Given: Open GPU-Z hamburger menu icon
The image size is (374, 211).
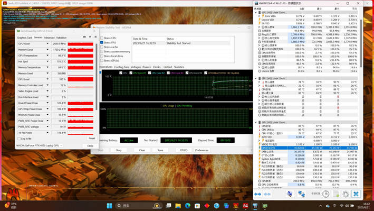Looking at the screenshot, I should coord(95,37).
